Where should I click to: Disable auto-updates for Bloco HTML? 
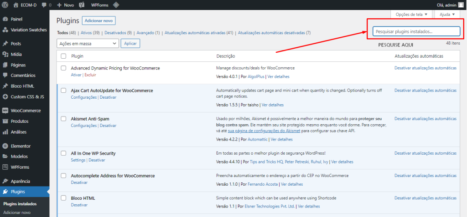coord(425,198)
